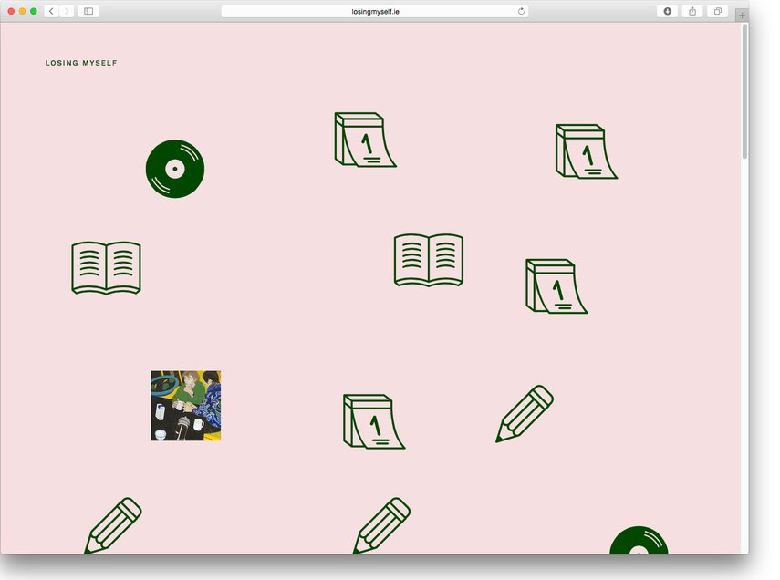The width and height of the screenshot is (780, 580).
Task: Click the pencil icon right of the lower calendar
Action: tap(525, 414)
